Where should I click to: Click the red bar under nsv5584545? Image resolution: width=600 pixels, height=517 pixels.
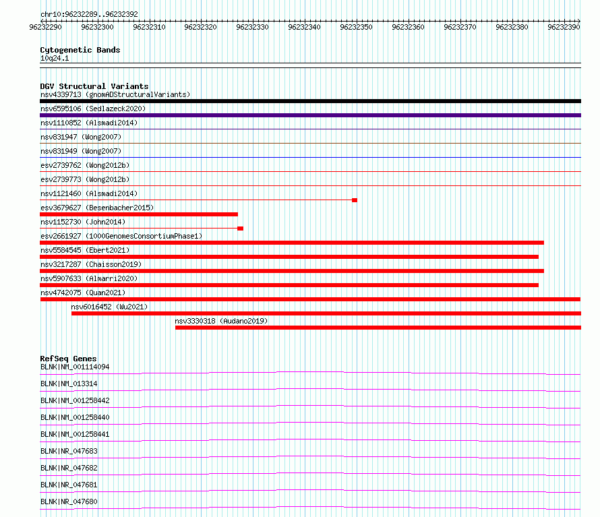[x=289, y=257]
